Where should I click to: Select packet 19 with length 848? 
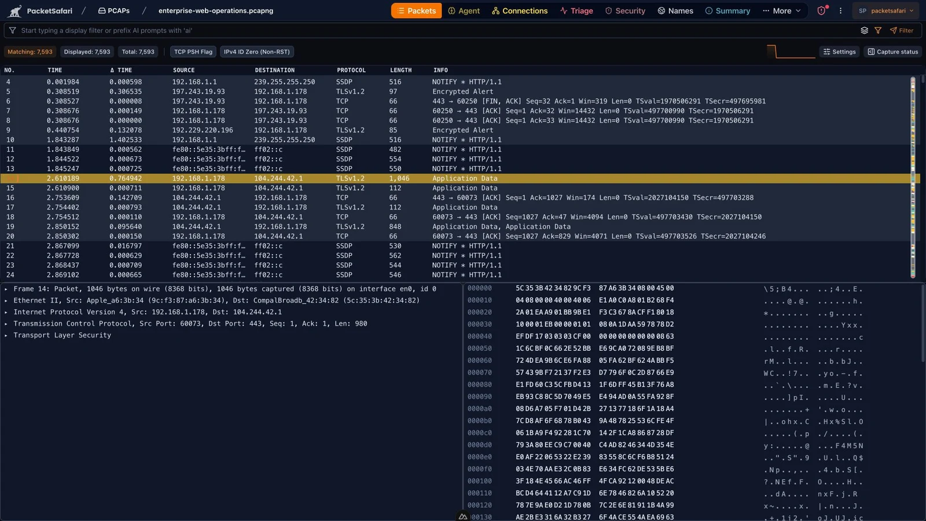pos(455,226)
